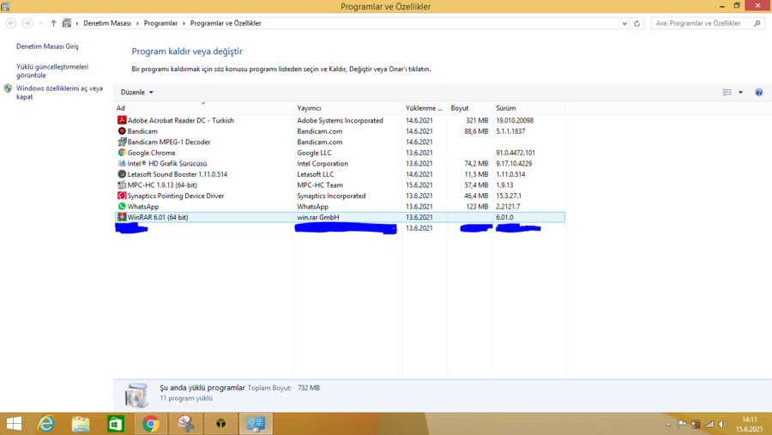Click the network signal tray icon

point(709,424)
